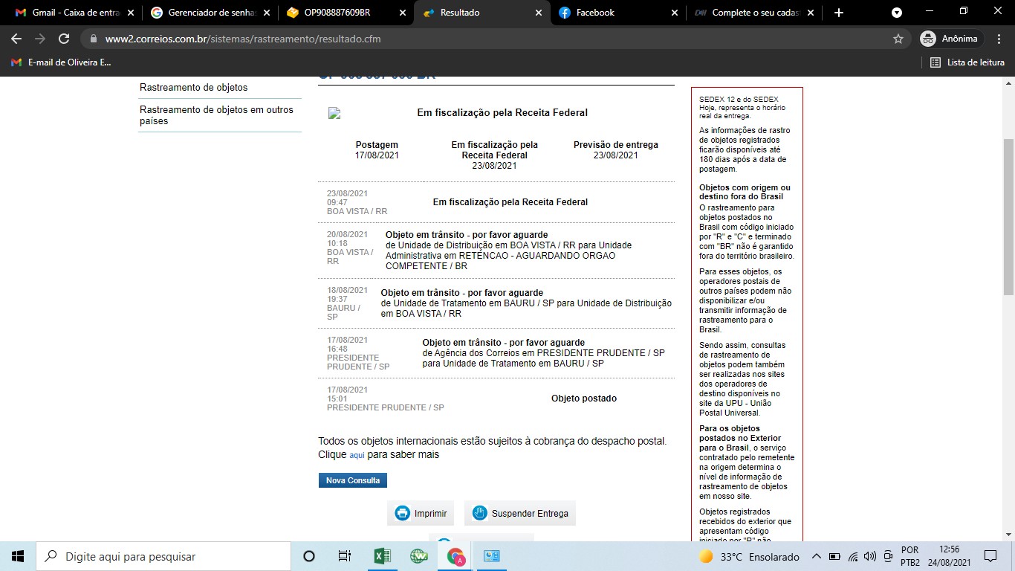Open the E-mail de Oliveira bookmark

point(62,62)
